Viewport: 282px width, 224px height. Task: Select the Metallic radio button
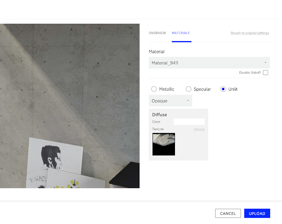(154, 89)
